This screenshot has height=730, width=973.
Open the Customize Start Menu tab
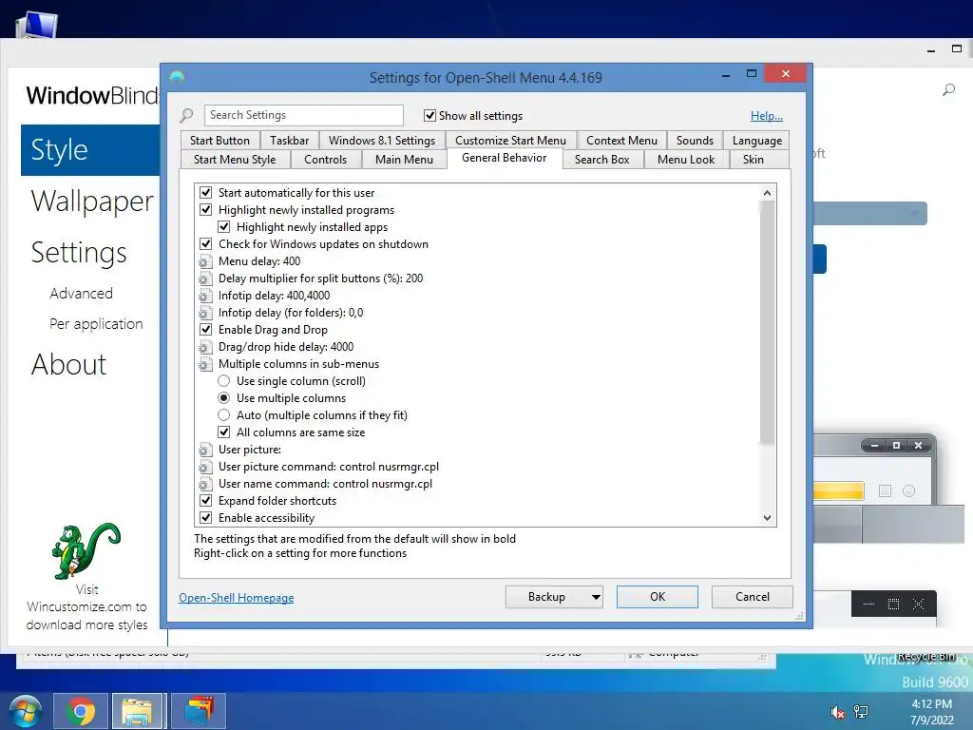[x=510, y=141]
